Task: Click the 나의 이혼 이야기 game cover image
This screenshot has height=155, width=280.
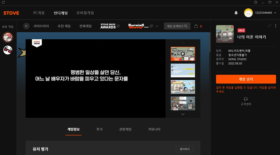Action: click(x=225, y=34)
